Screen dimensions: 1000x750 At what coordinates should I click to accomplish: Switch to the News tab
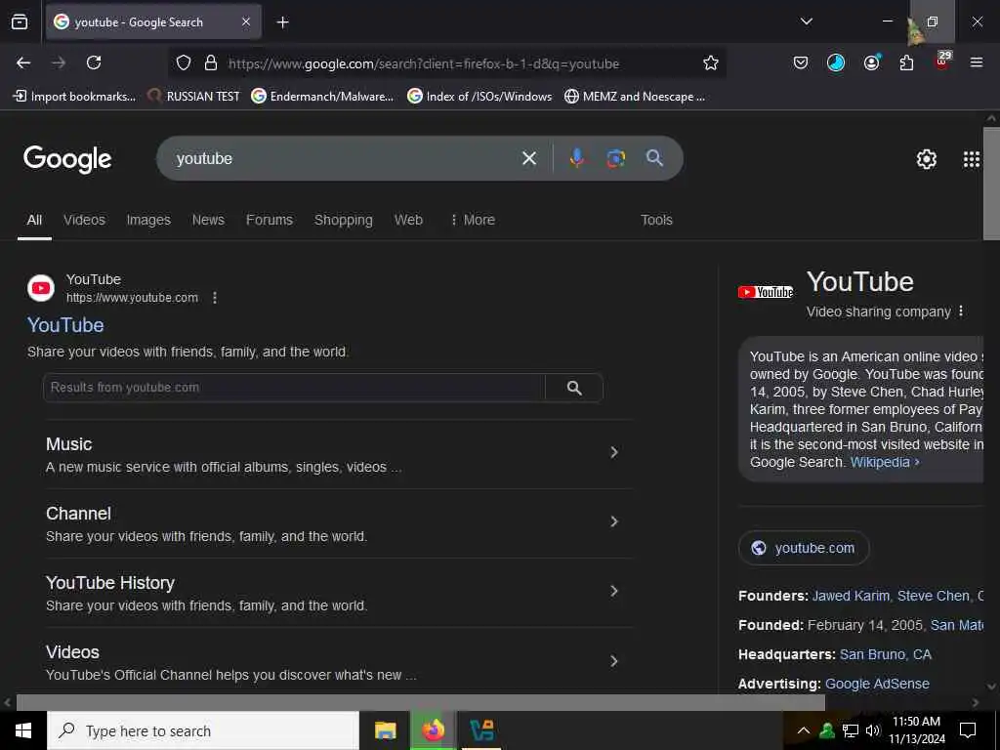(x=209, y=220)
